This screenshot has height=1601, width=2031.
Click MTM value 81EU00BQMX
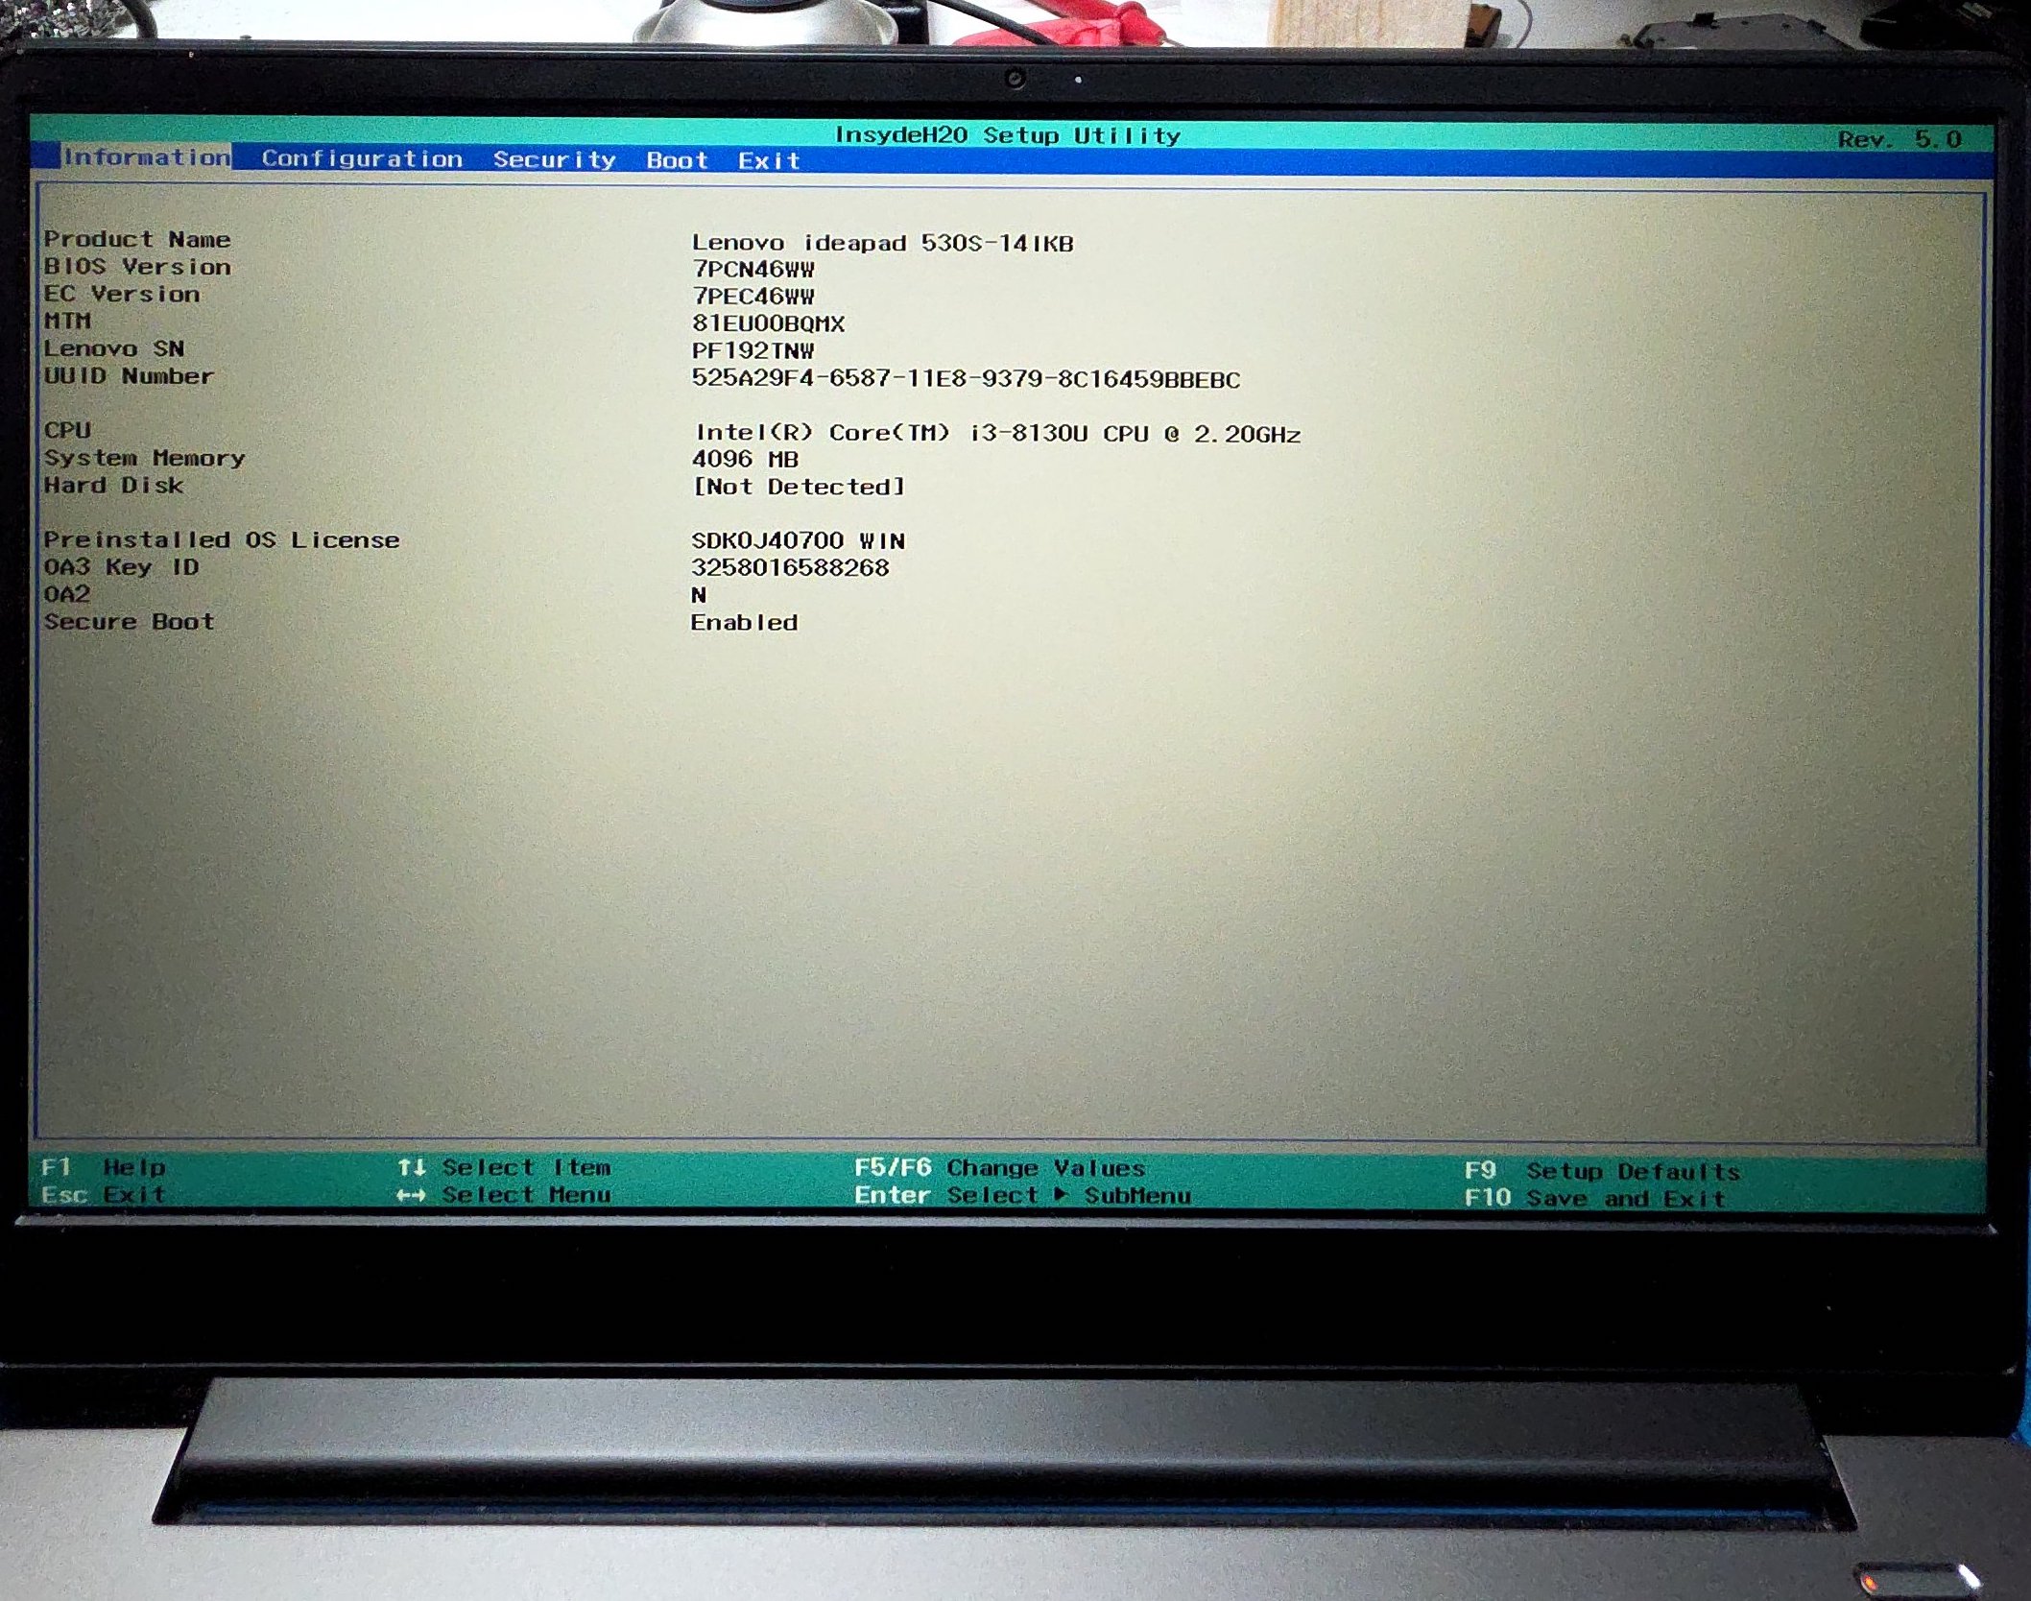tap(769, 324)
